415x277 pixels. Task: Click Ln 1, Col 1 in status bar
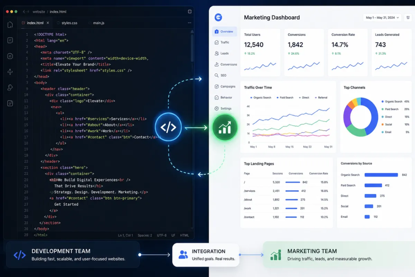[x=126, y=235]
